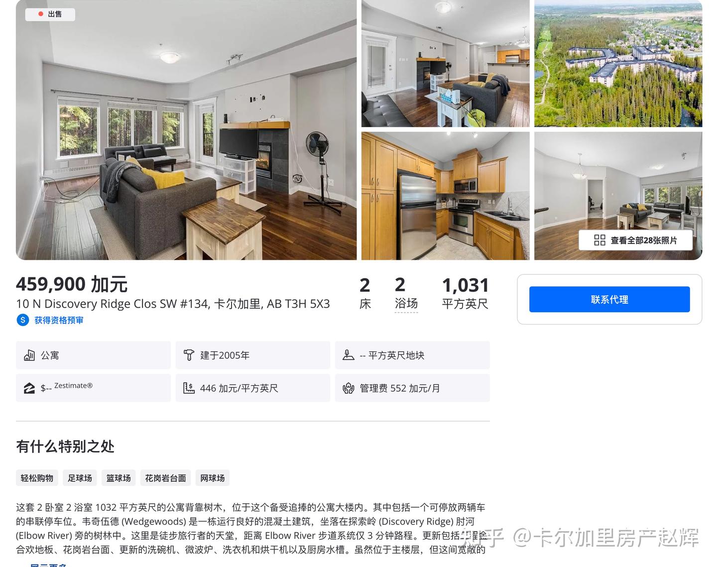This screenshot has height=567, width=717.
Task: Open the kitchen photo thumbnail
Action: tap(445, 196)
